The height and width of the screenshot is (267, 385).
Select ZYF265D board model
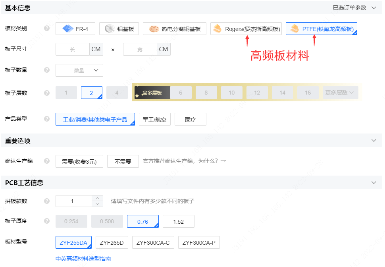click(x=112, y=242)
